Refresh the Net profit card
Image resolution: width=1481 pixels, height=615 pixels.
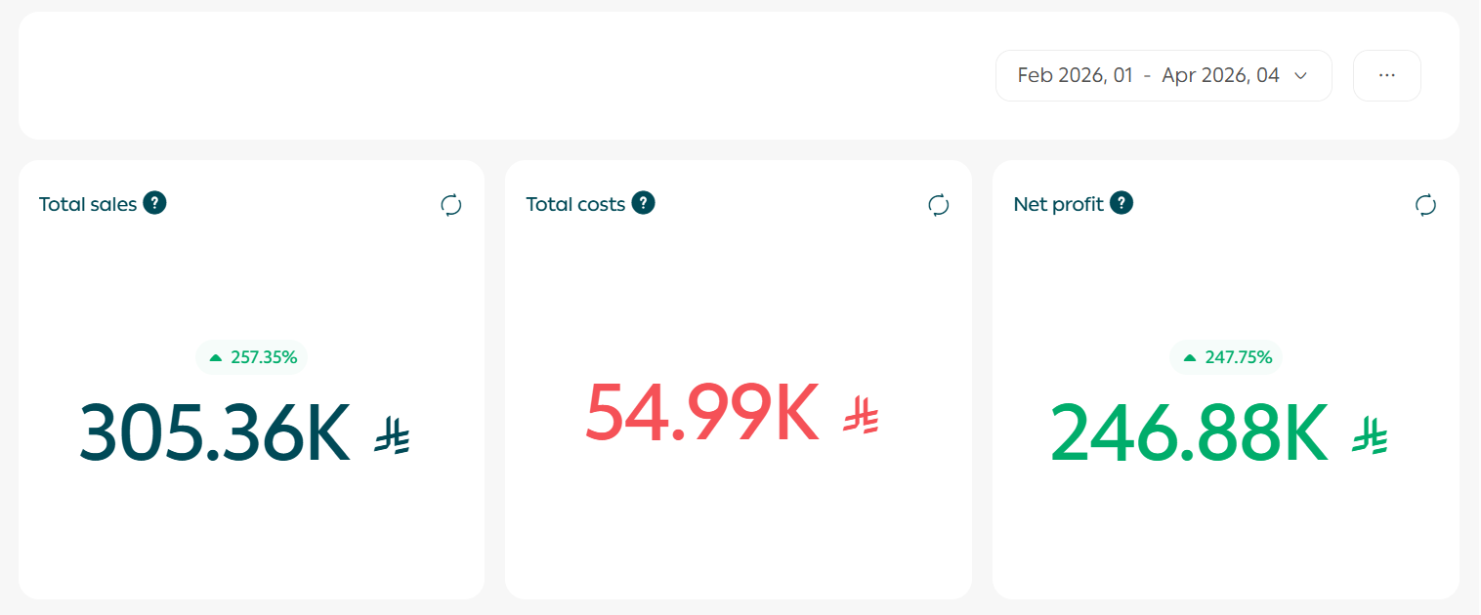point(1425,205)
